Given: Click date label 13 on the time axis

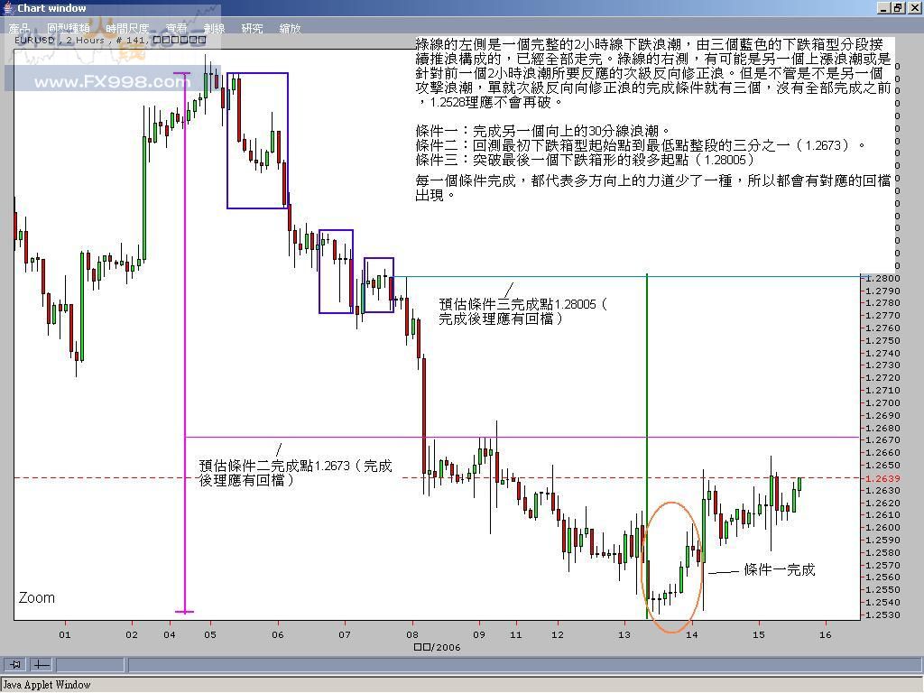Looking at the screenshot, I should pyautogui.click(x=624, y=634).
